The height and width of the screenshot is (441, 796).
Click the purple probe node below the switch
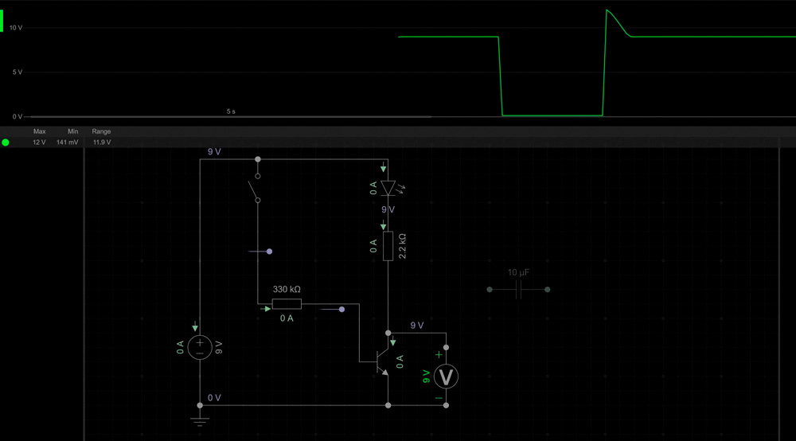point(269,252)
